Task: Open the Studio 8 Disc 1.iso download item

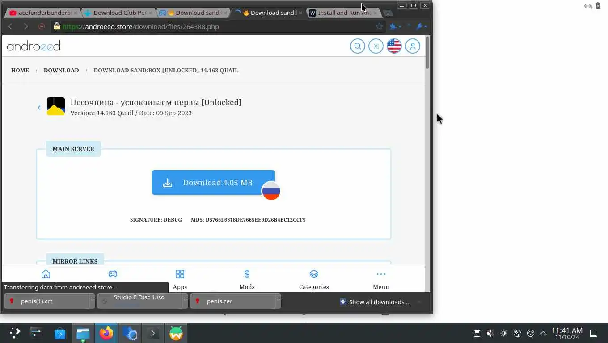Action: (140, 301)
